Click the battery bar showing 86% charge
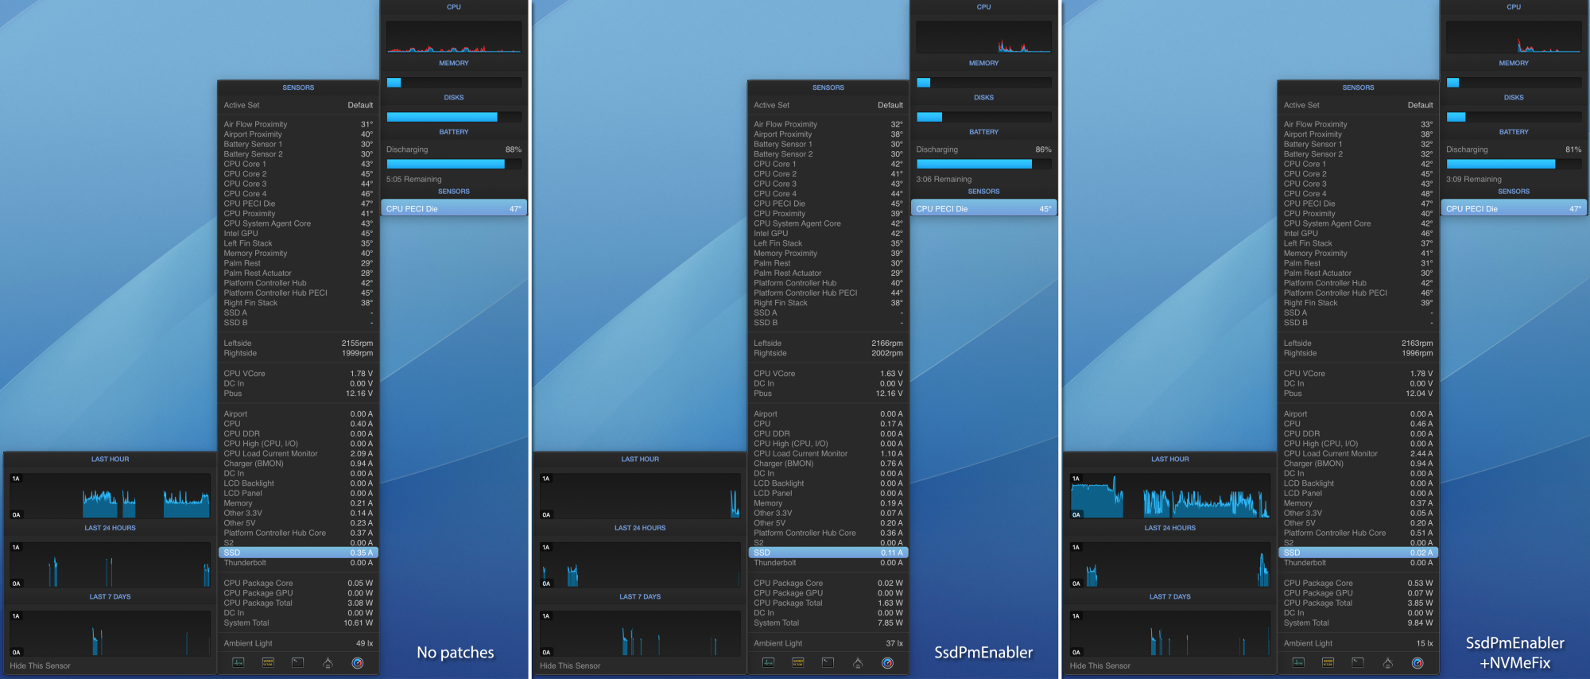The width and height of the screenshot is (1590, 679). 984,164
